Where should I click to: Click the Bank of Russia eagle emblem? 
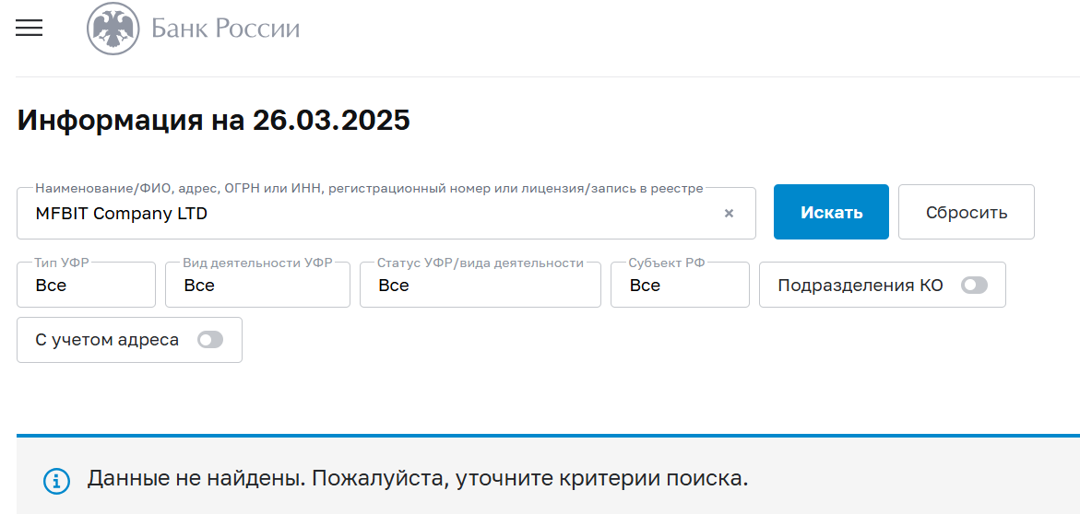(x=113, y=29)
